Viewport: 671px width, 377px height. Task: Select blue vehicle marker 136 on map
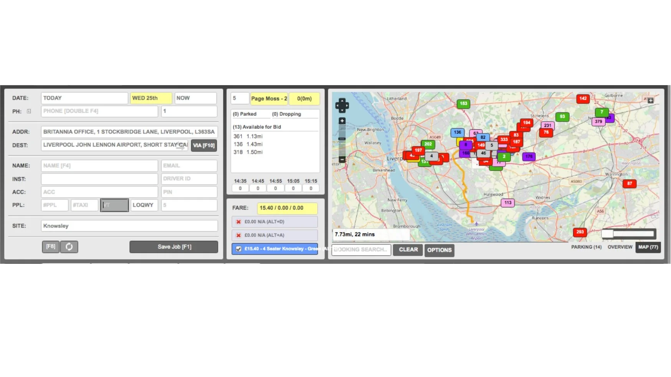(457, 132)
